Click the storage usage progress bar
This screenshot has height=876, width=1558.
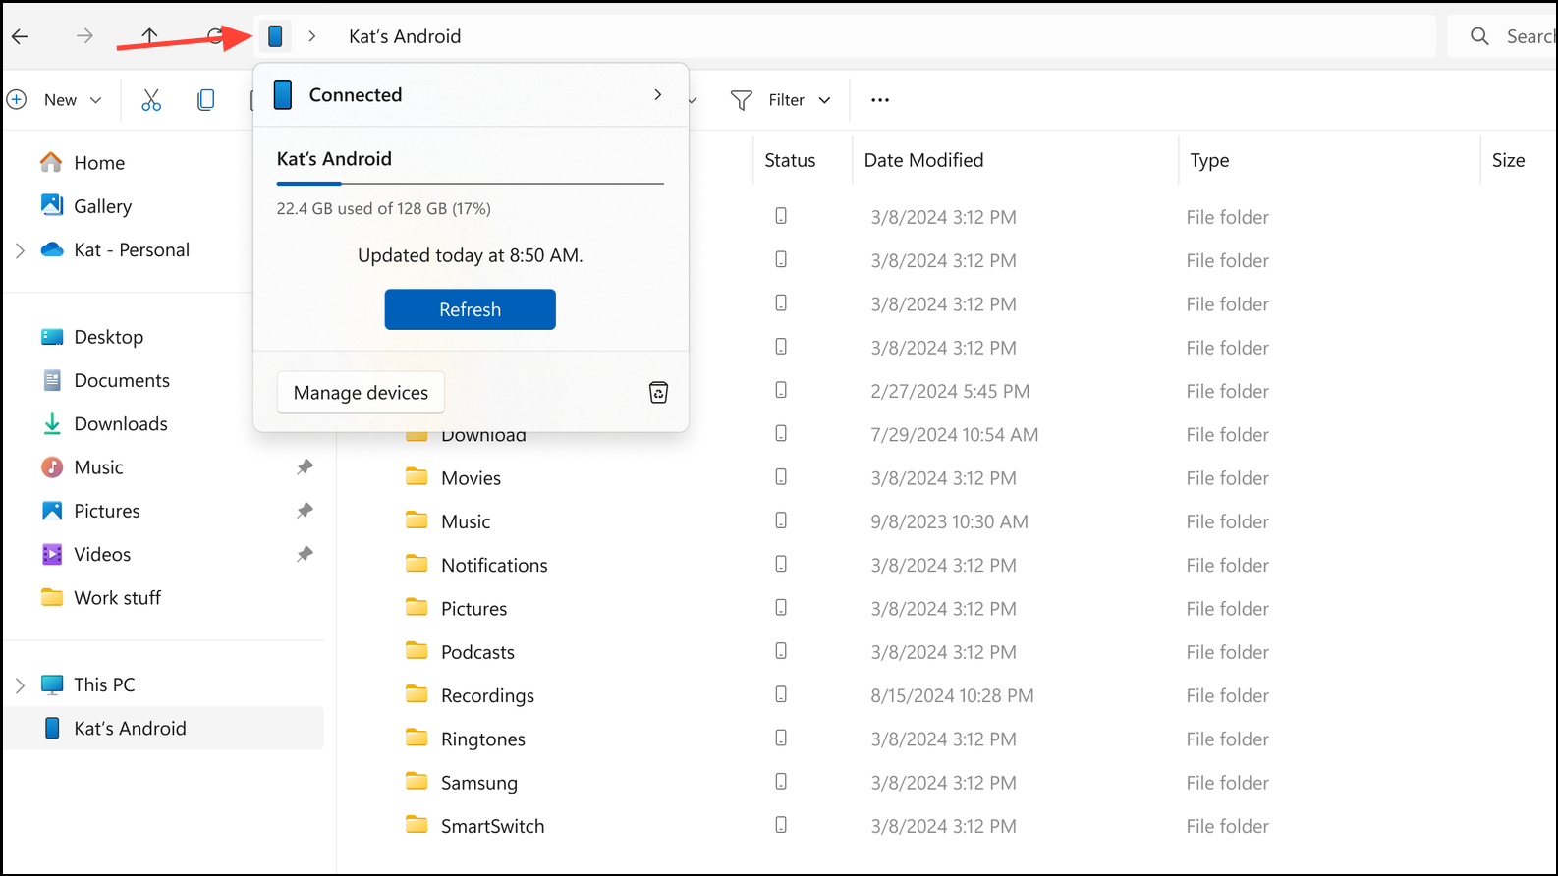pyautogui.click(x=470, y=184)
